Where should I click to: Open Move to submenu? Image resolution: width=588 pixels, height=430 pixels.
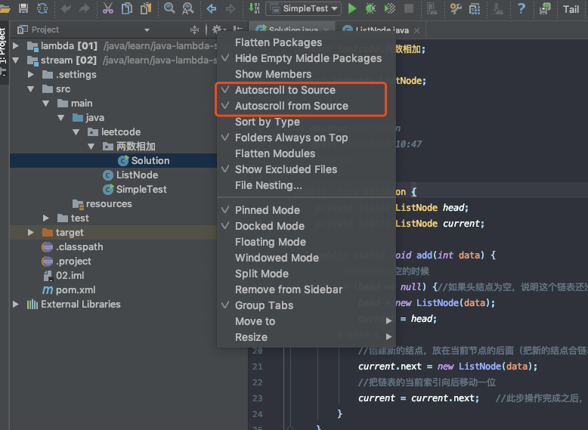306,321
